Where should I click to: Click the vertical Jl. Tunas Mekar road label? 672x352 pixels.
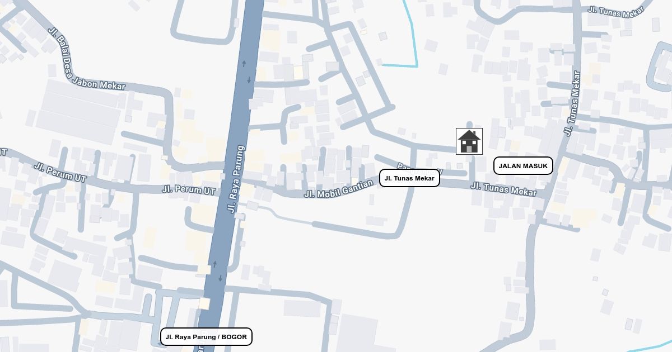(572, 103)
